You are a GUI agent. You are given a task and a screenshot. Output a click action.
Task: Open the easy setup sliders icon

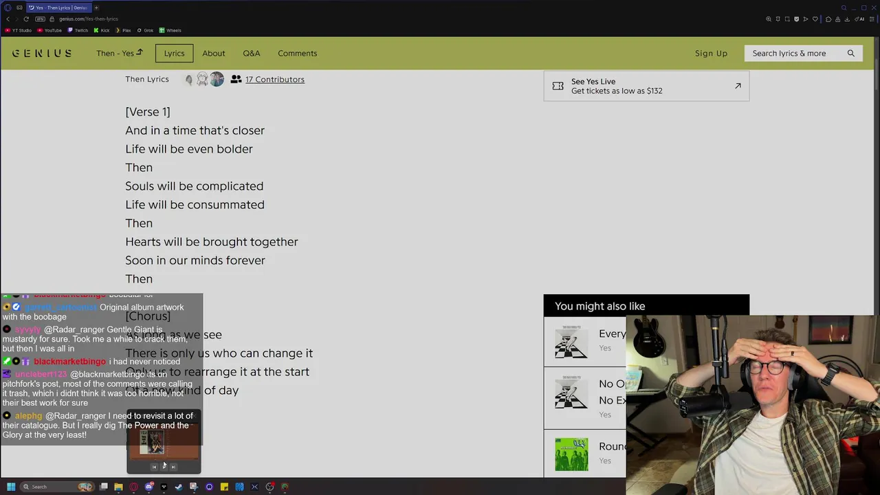872,19
